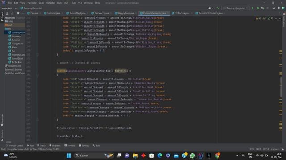Run the CurrencyConverter configuration
286x160 pixels.
pyautogui.click(x=253, y=8)
